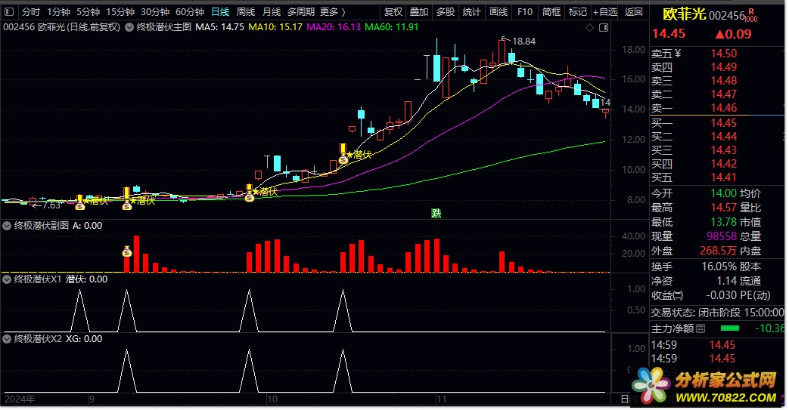Click the R 1000 badge beside stock code

[x=750, y=16]
